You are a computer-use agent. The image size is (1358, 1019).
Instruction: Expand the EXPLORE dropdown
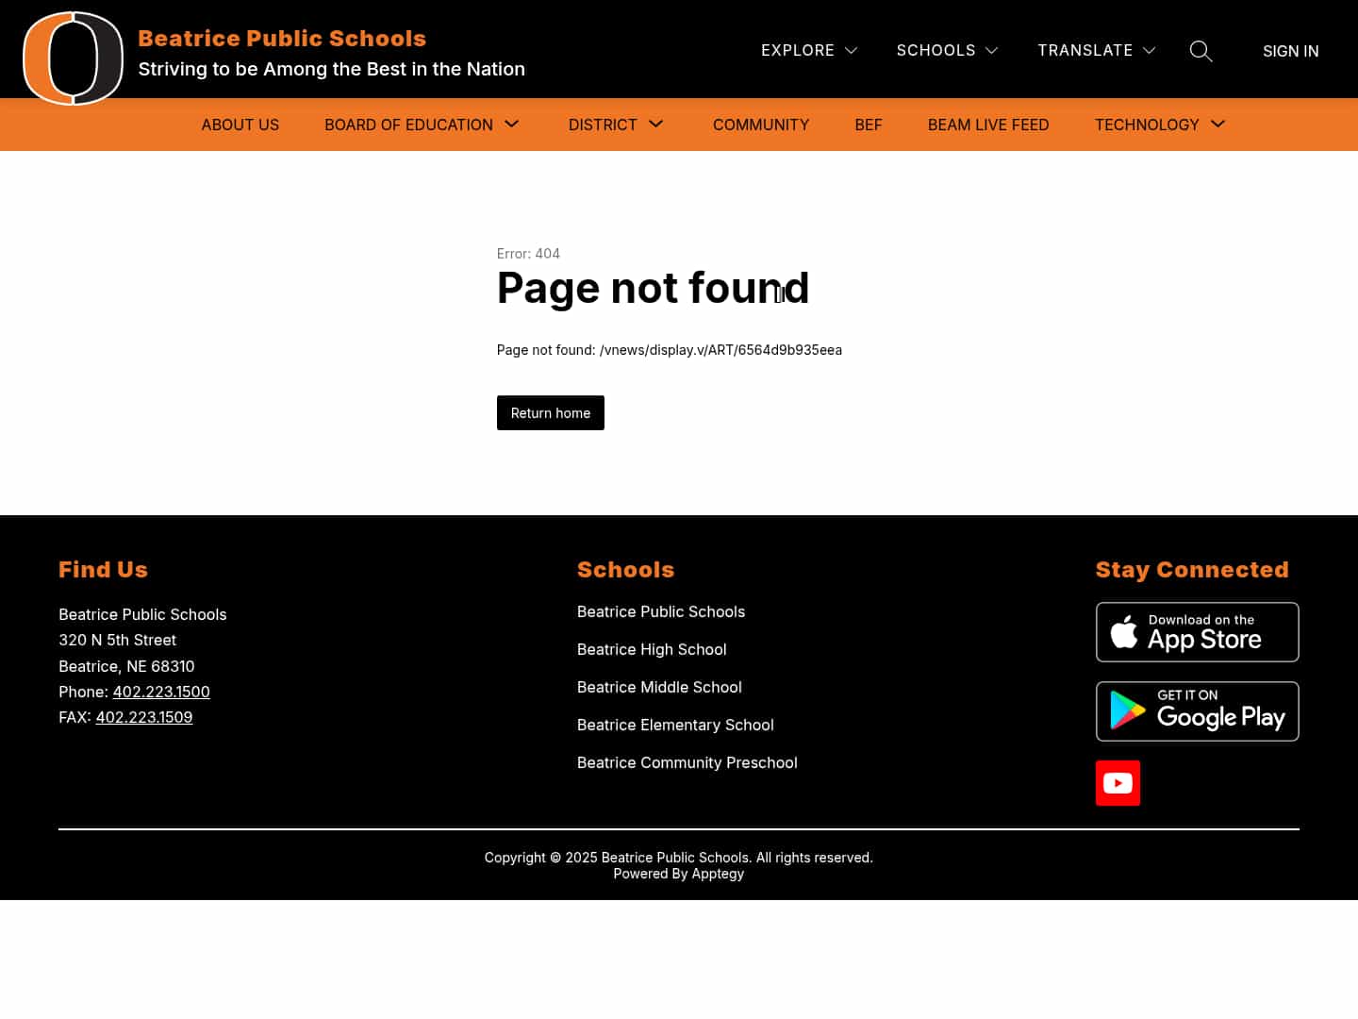(808, 50)
